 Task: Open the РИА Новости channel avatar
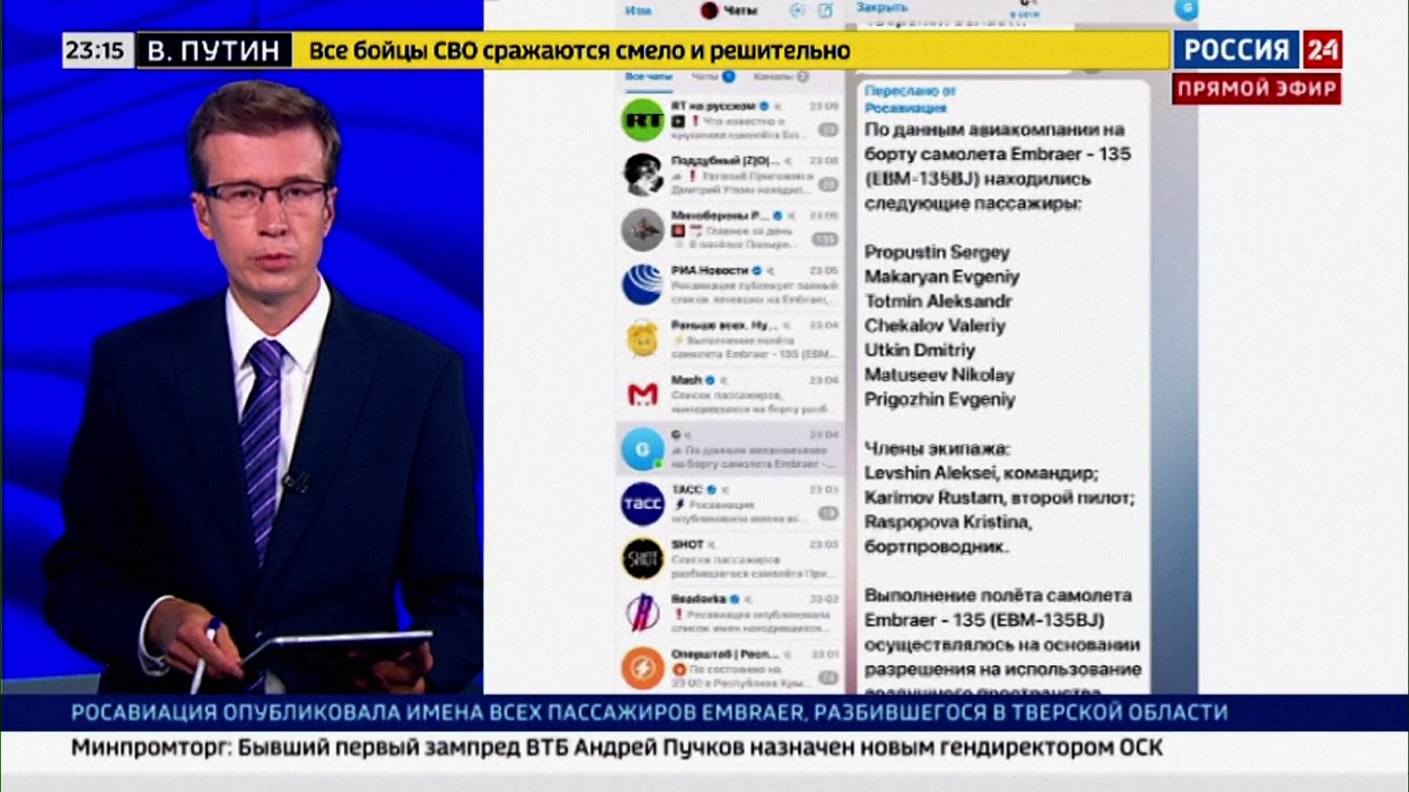pos(643,285)
